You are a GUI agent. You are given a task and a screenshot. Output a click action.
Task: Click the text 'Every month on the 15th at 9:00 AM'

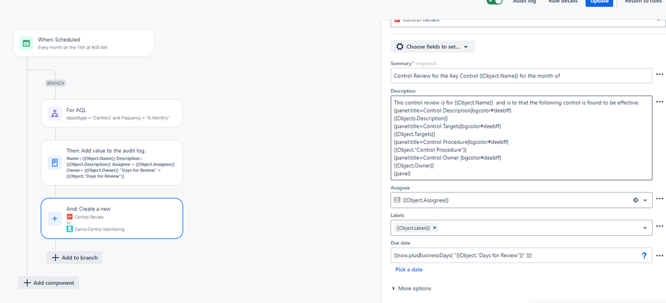[x=73, y=47]
